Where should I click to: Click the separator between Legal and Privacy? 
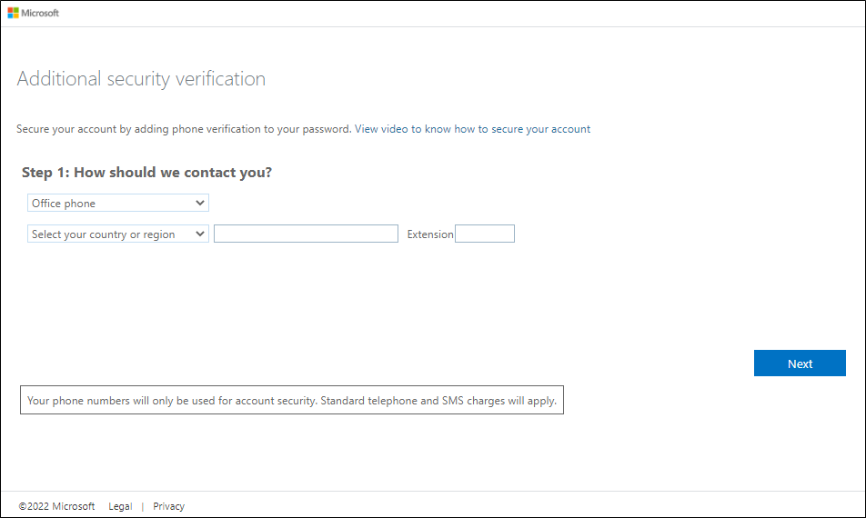coord(143,506)
